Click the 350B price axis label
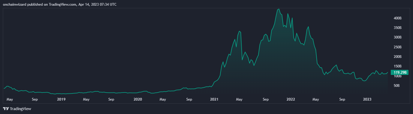The height and width of the screenshot is (114, 413). [398, 28]
